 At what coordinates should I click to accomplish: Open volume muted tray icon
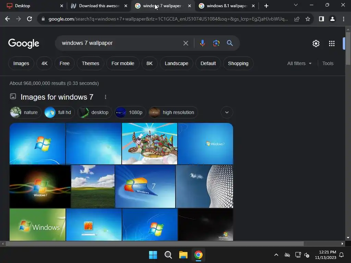click(307, 255)
